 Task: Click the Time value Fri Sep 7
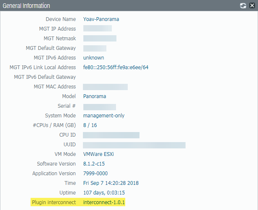point(111,183)
